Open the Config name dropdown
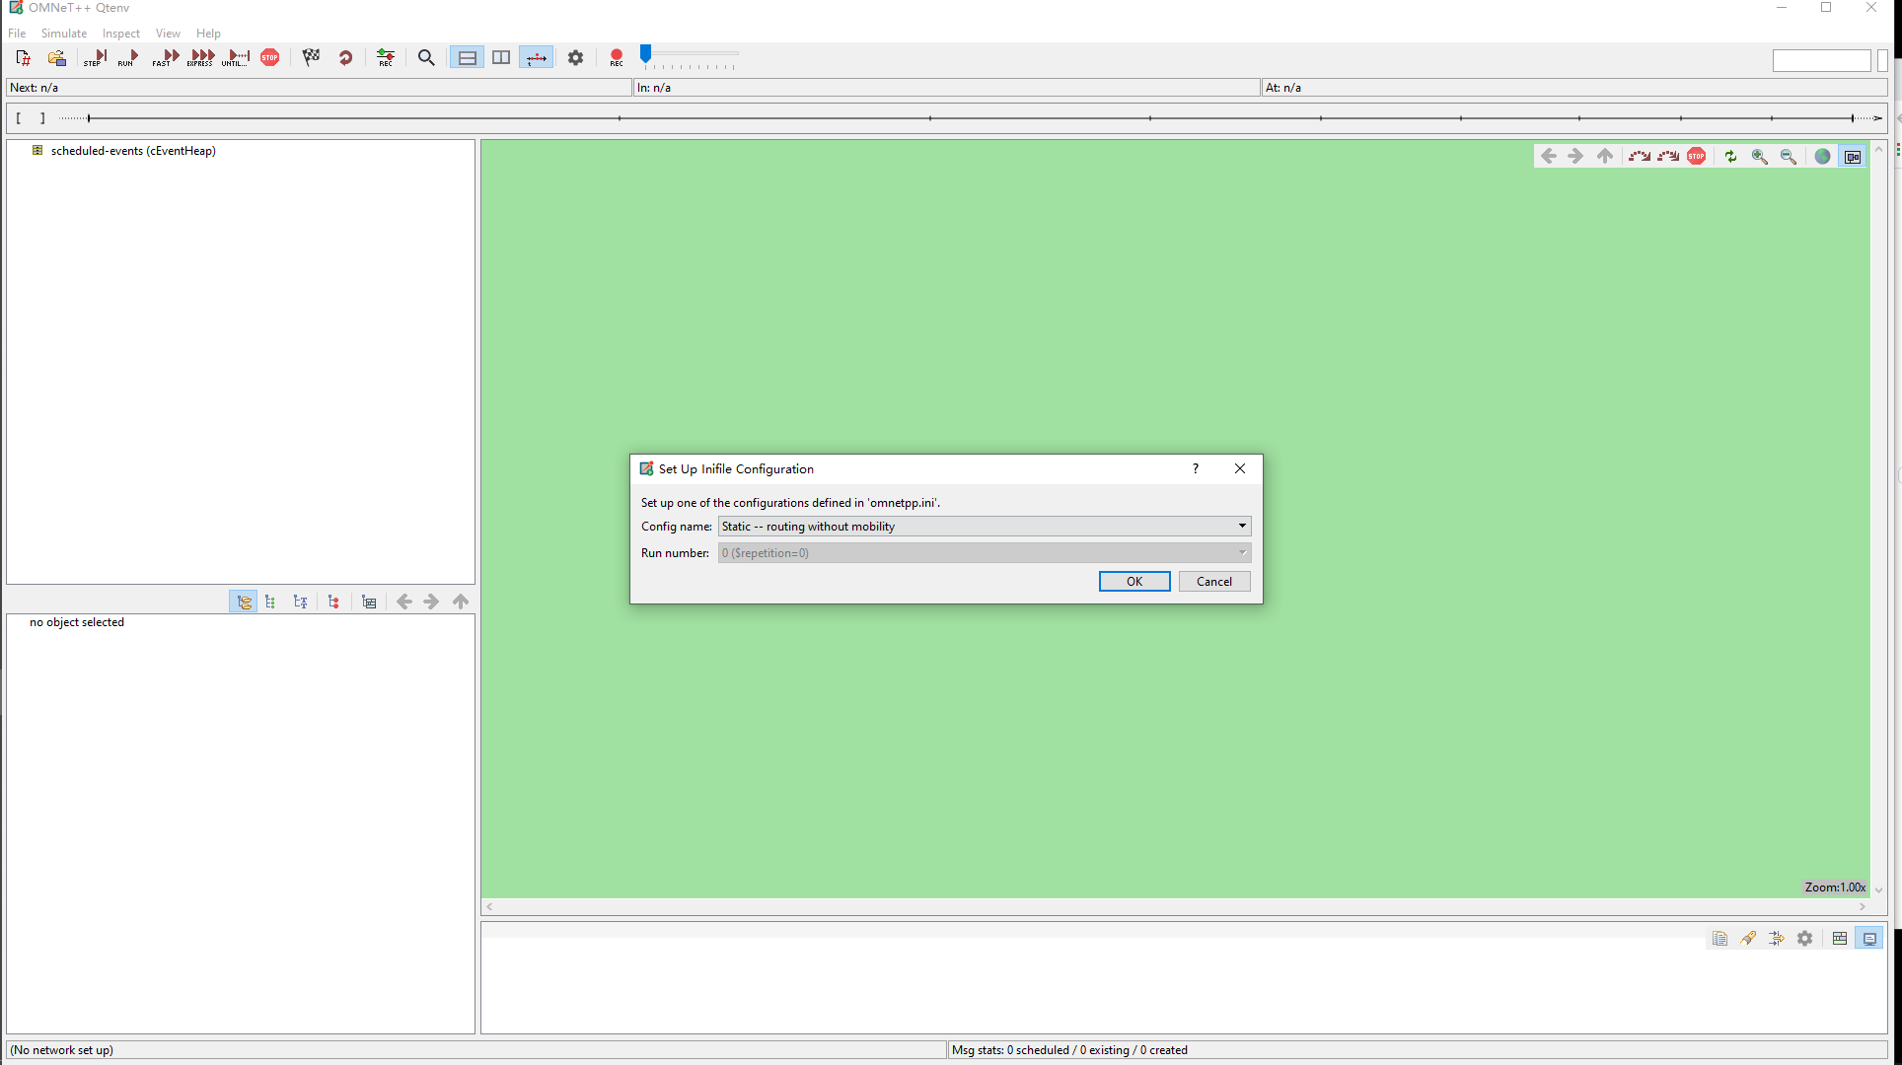This screenshot has height=1065, width=1902. pyautogui.click(x=984, y=526)
